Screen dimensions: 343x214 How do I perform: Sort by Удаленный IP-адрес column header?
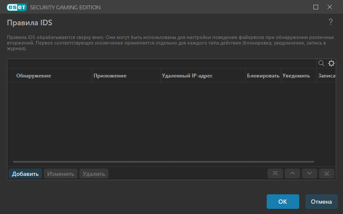click(x=203, y=76)
